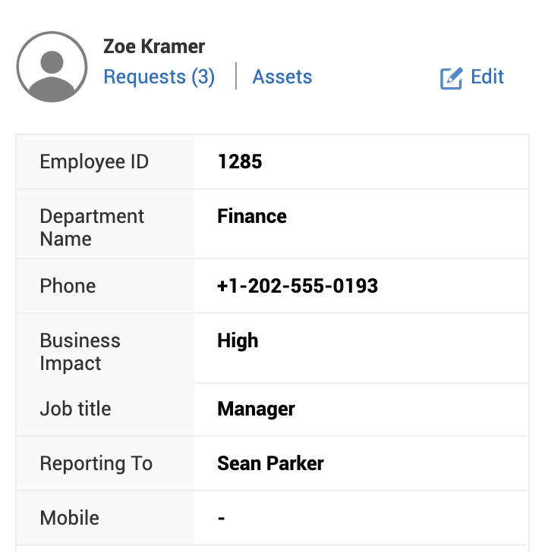Viewport: 545px width, 552px height.
Task: Click the Phone field label
Action: tap(68, 286)
